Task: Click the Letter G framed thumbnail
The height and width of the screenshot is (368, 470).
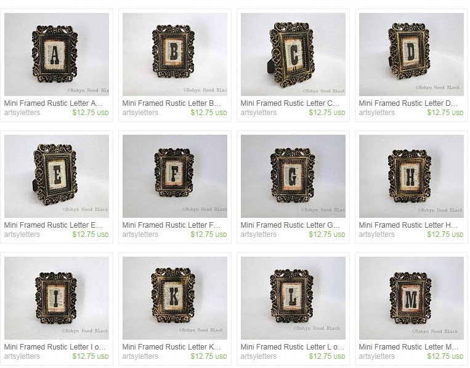Action: (x=293, y=176)
